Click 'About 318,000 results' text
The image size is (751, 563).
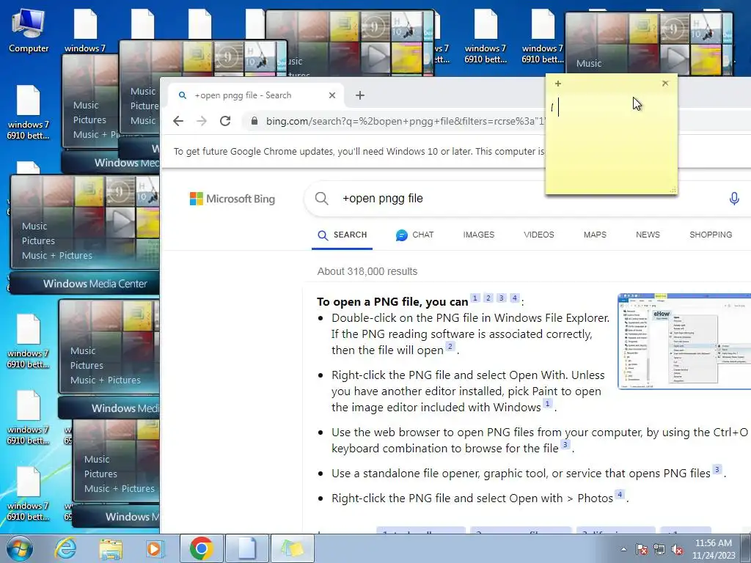click(x=367, y=271)
